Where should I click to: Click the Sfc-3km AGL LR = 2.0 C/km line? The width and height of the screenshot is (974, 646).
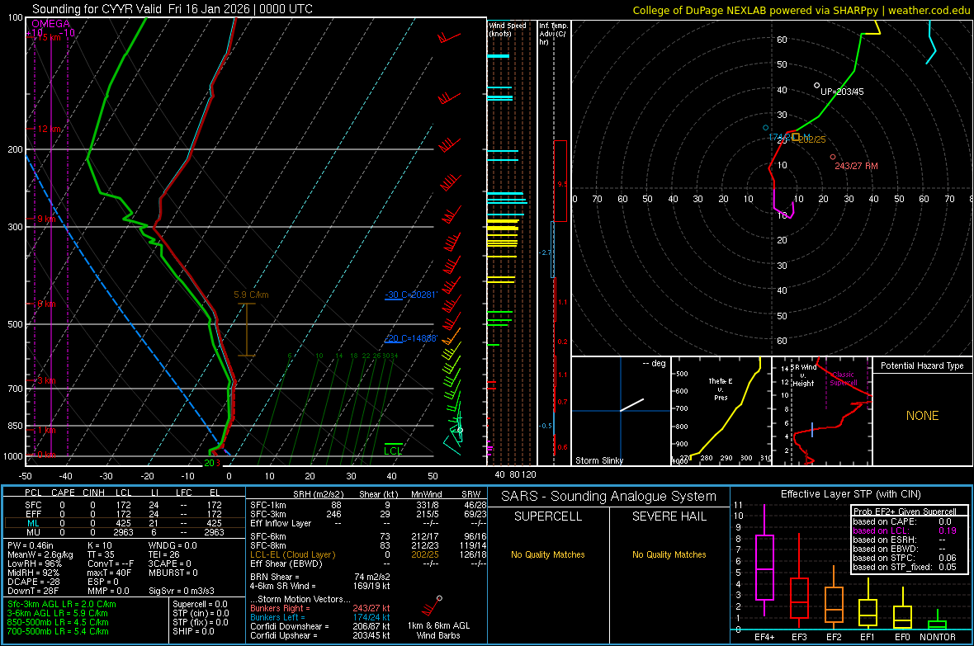62,605
